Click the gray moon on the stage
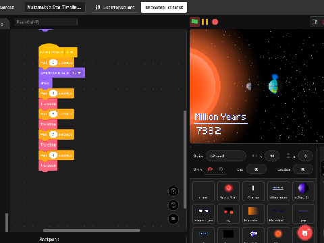324x243 pixels. pos(249,86)
